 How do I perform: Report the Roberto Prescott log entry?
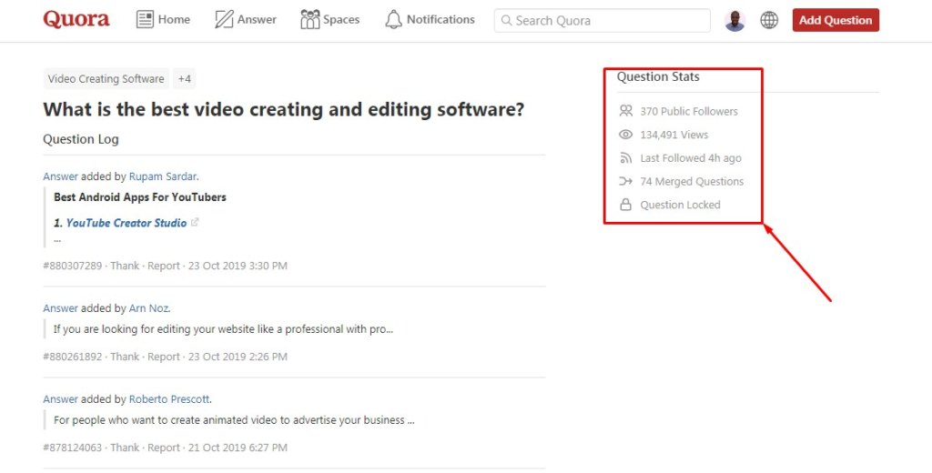point(164,448)
